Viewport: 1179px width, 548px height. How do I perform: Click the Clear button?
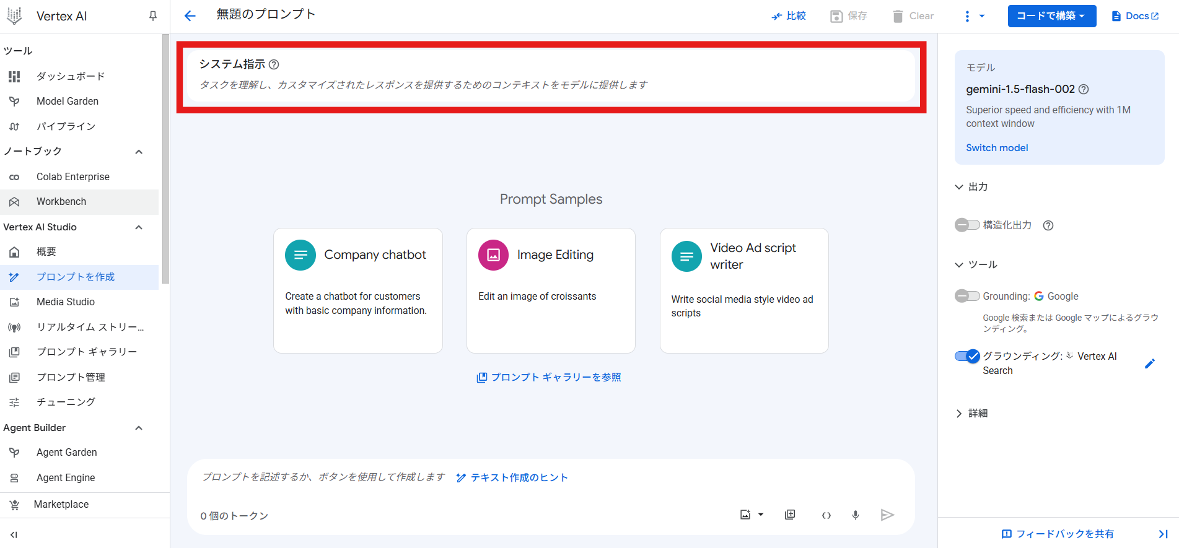pyautogui.click(x=913, y=16)
